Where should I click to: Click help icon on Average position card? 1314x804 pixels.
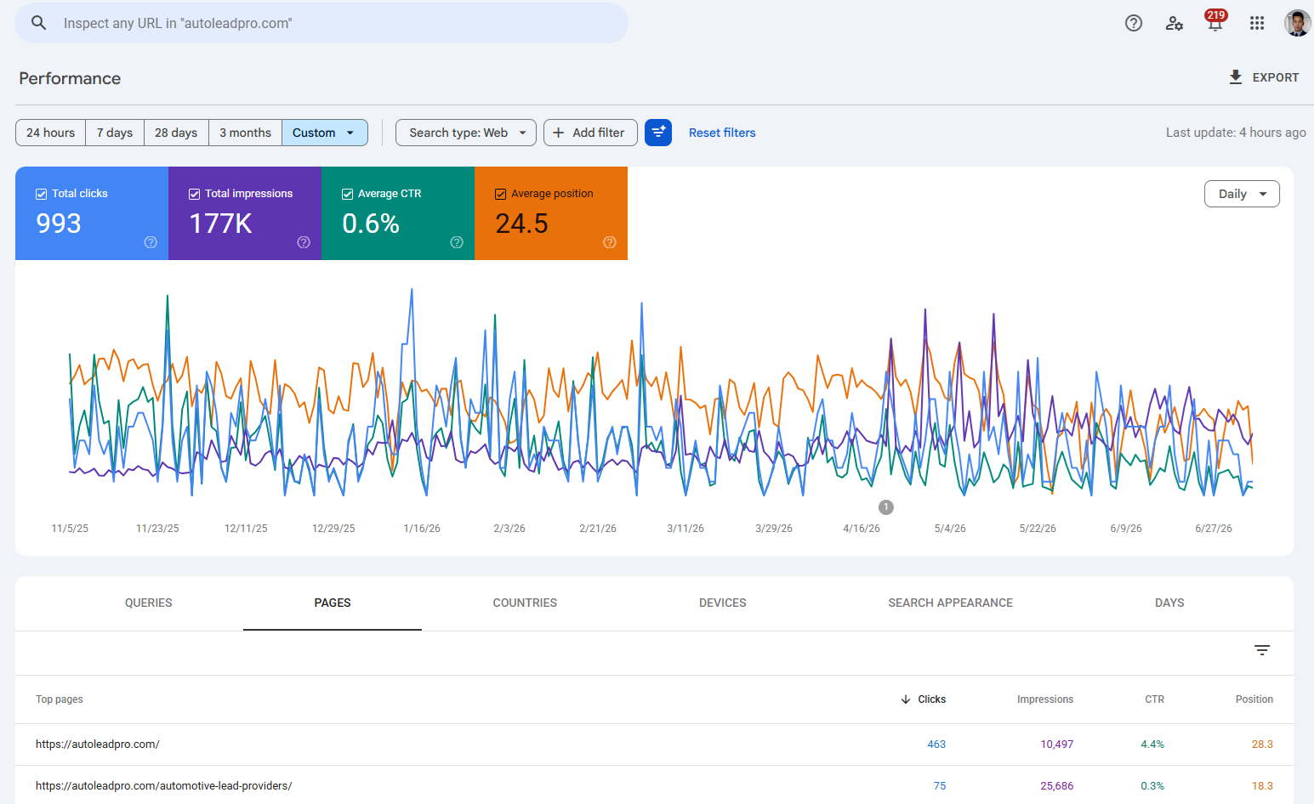pos(610,242)
